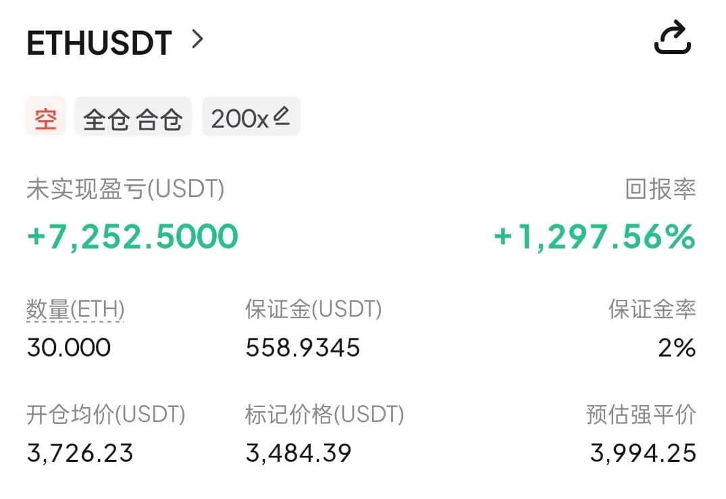Tap the 2% margin ratio value
The height and width of the screenshot is (499, 726).
677,348
